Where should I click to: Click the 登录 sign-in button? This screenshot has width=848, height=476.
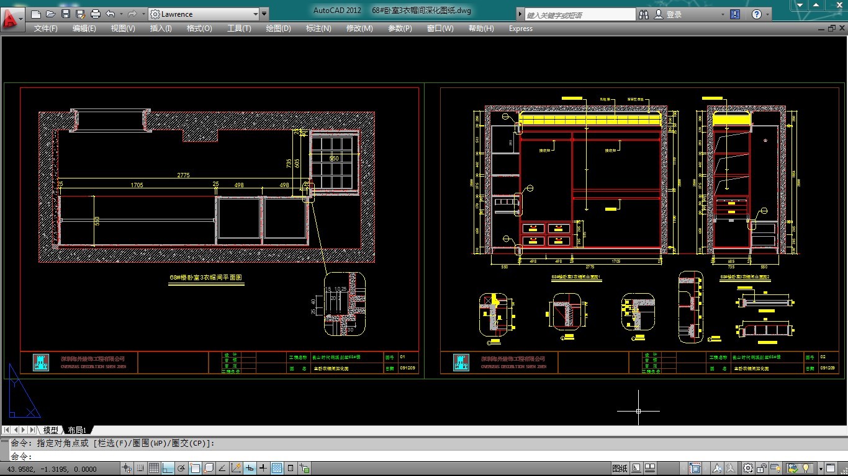click(x=668, y=14)
